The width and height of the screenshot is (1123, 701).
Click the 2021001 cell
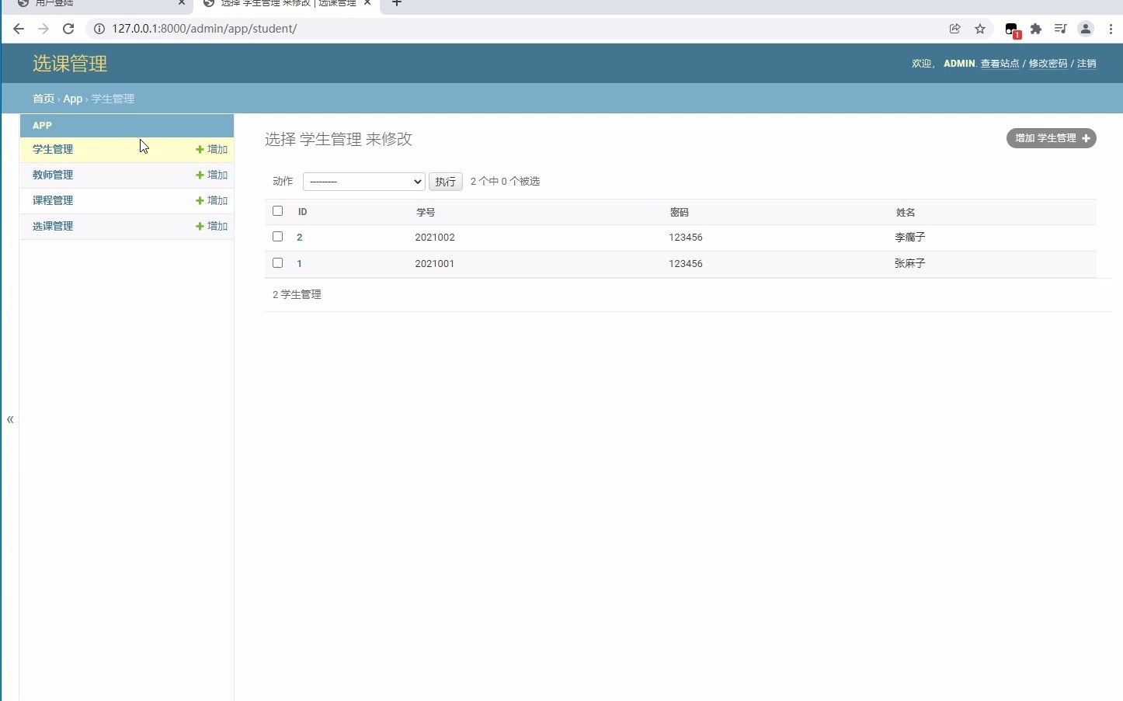click(435, 264)
